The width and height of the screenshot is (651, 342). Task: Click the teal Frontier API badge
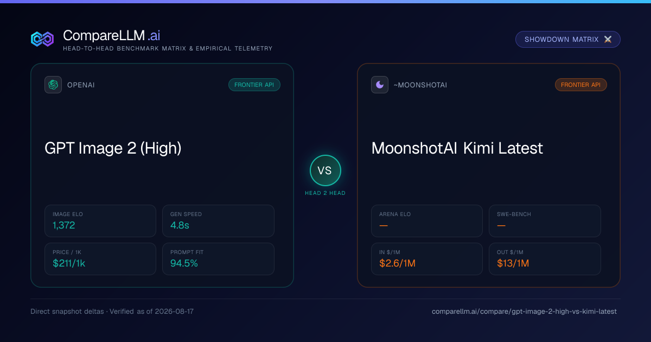pyautogui.click(x=254, y=85)
